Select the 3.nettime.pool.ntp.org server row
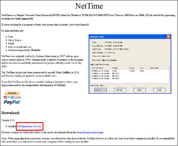Viewport: 178px width, 146px height. pos(130,78)
